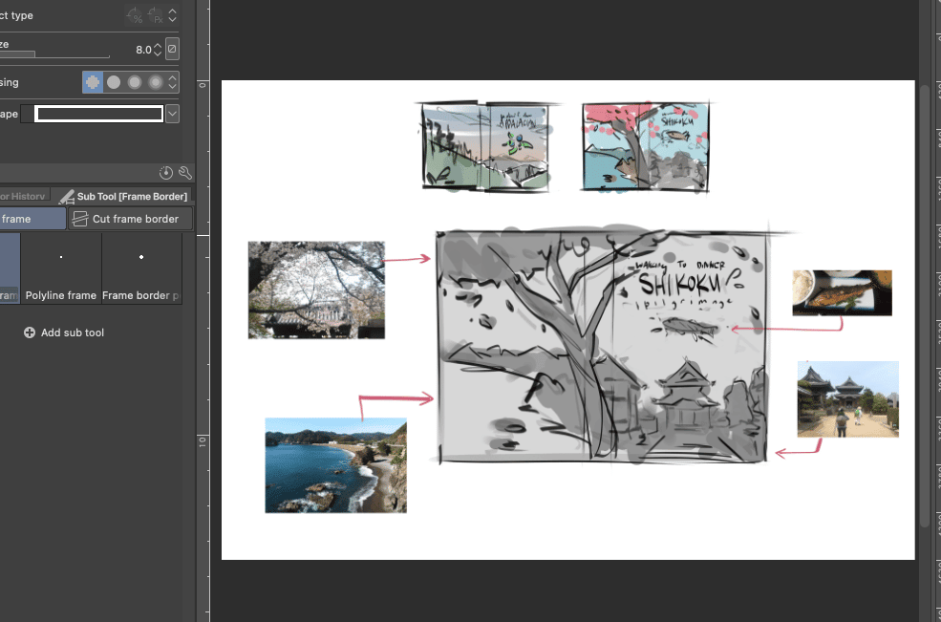Click the percent unit icon in the type row

(x=134, y=15)
